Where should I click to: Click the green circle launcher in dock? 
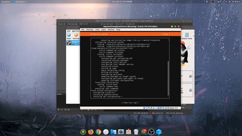[x=83, y=132]
